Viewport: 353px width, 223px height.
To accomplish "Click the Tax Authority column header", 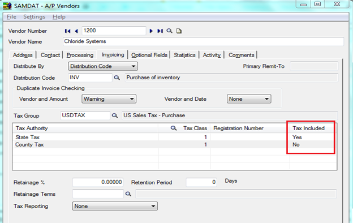I will pos(32,128).
